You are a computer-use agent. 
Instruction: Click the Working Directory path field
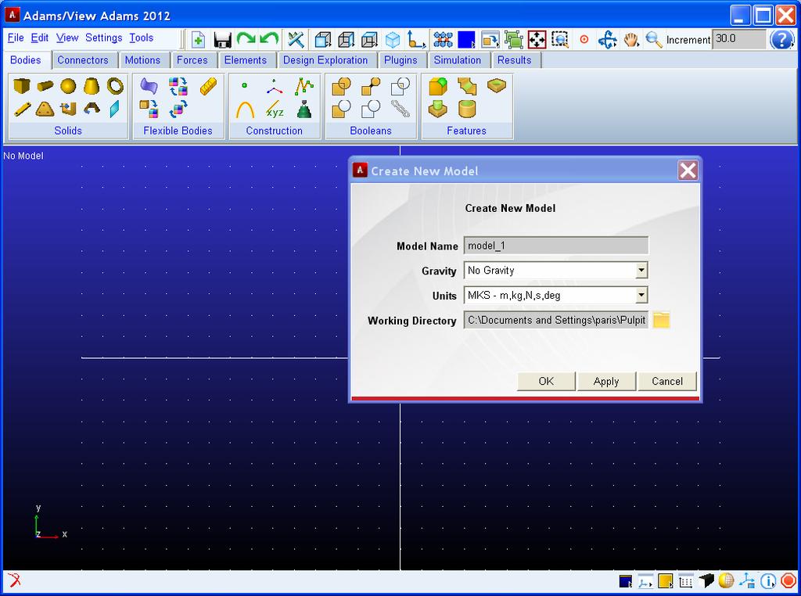(556, 320)
